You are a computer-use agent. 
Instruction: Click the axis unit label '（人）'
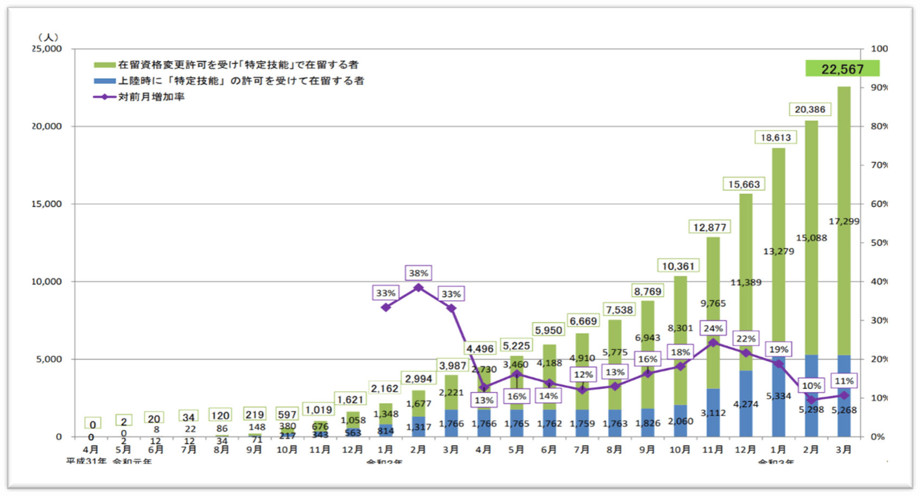pyautogui.click(x=48, y=37)
